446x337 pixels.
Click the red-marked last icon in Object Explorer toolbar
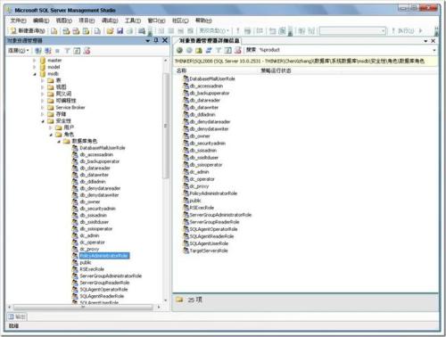point(87,51)
